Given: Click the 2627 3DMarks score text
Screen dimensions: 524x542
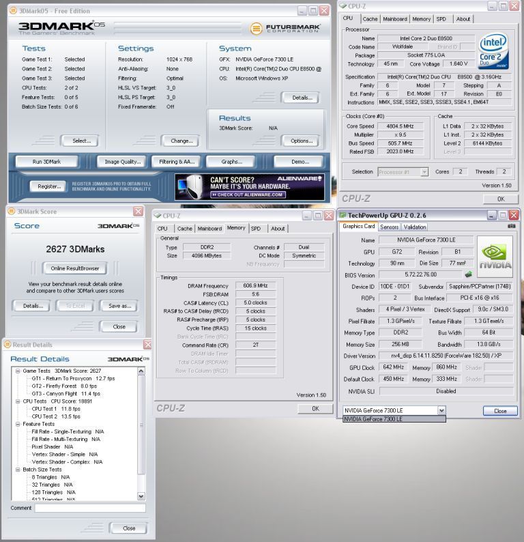Looking at the screenshot, I should (x=75, y=249).
